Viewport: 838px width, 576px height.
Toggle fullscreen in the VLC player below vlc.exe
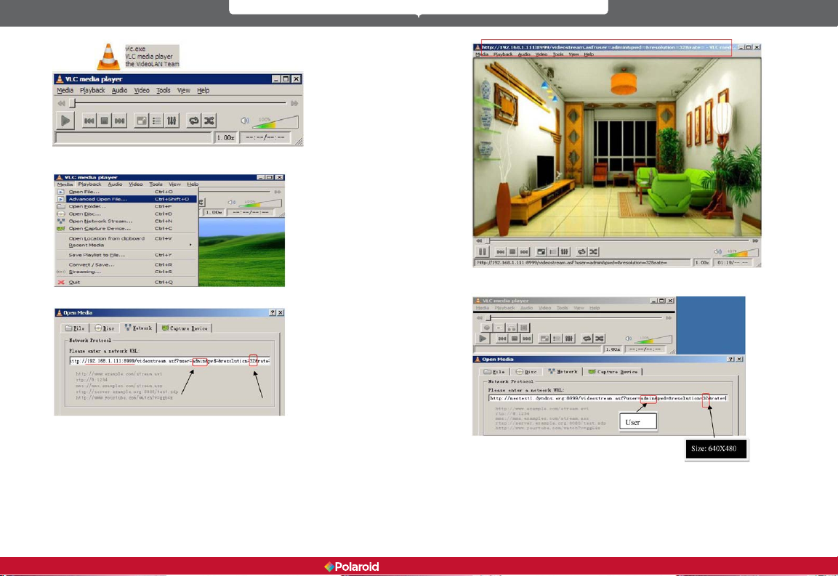tap(142, 121)
